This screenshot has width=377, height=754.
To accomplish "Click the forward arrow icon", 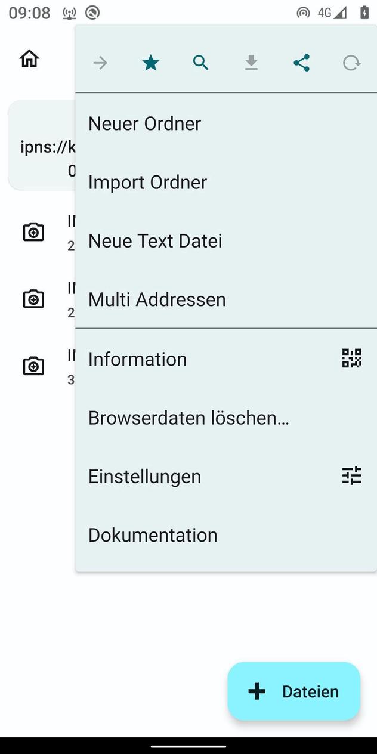I will click(x=100, y=63).
